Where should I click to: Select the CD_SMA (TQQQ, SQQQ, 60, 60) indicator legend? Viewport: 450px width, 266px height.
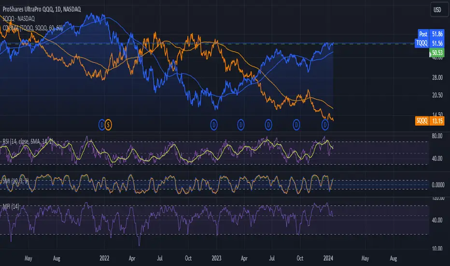[x=32, y=28]
